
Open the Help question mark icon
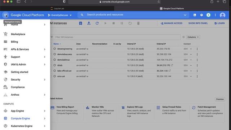201,15
